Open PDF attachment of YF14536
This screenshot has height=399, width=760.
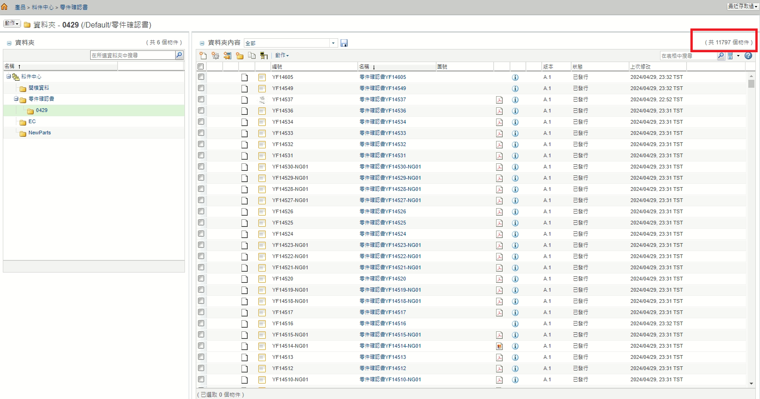tap(499, 111)
